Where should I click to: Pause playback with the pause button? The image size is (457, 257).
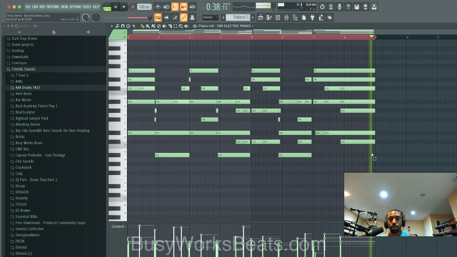click(x=115, y=7)
